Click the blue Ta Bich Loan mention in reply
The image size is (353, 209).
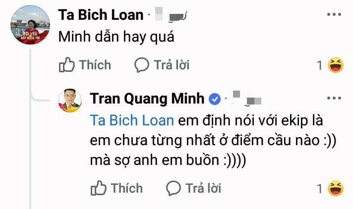coord(132,120)
